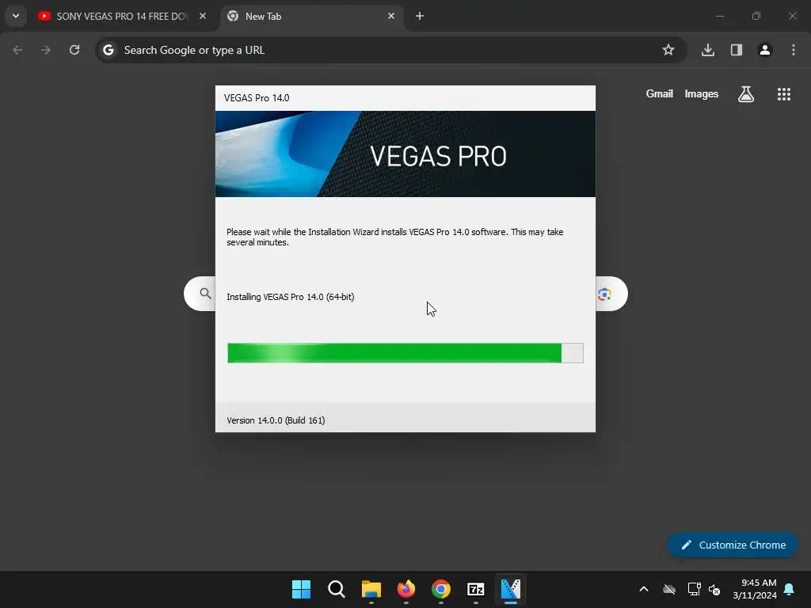Select the New Tab tab

(x=312, y=17)
